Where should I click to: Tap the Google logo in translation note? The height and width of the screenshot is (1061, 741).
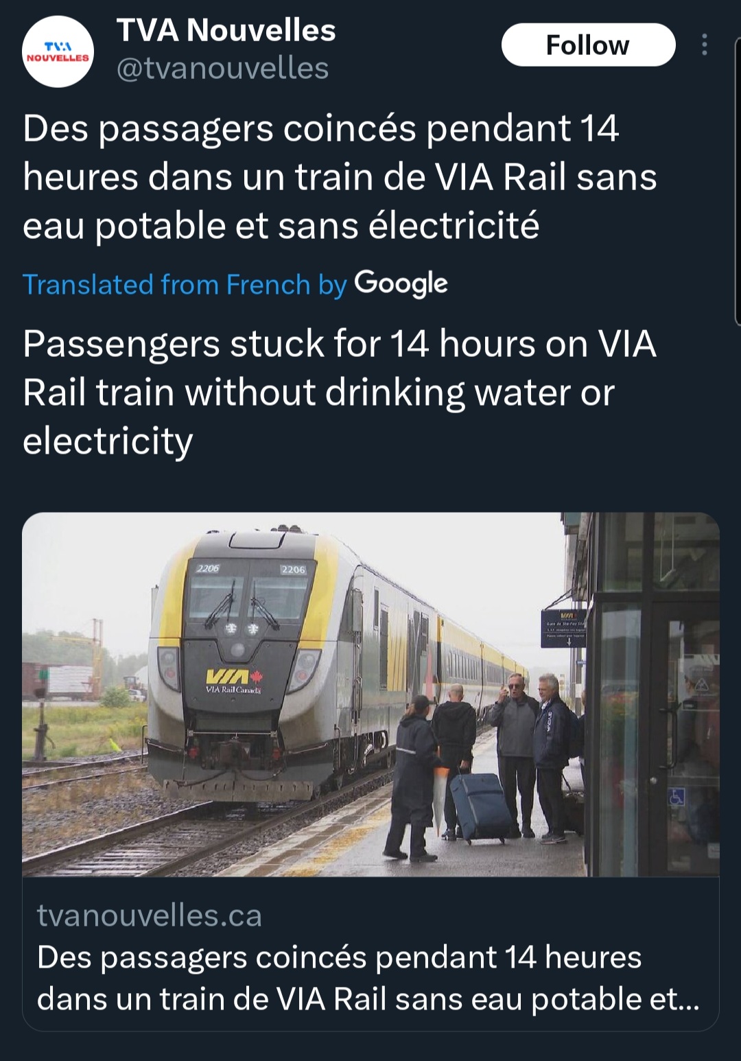(x=401, y=284)
